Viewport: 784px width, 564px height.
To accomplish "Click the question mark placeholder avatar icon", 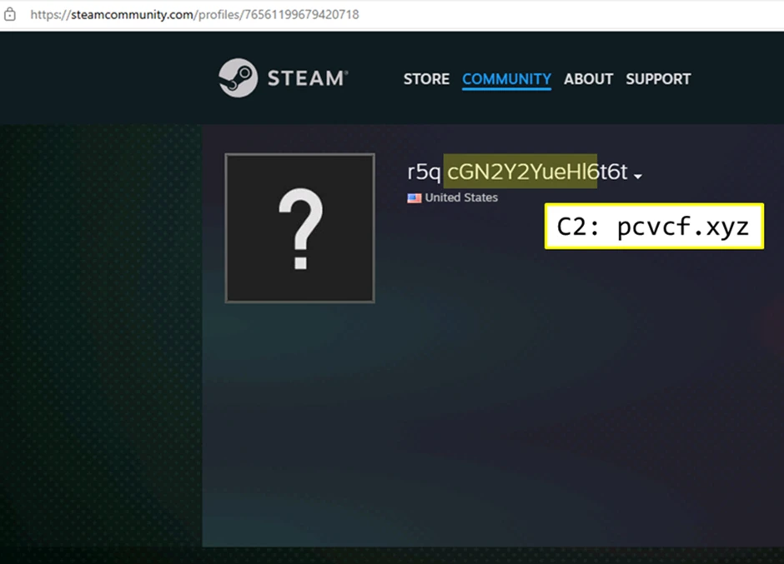I will click(299, 227).
